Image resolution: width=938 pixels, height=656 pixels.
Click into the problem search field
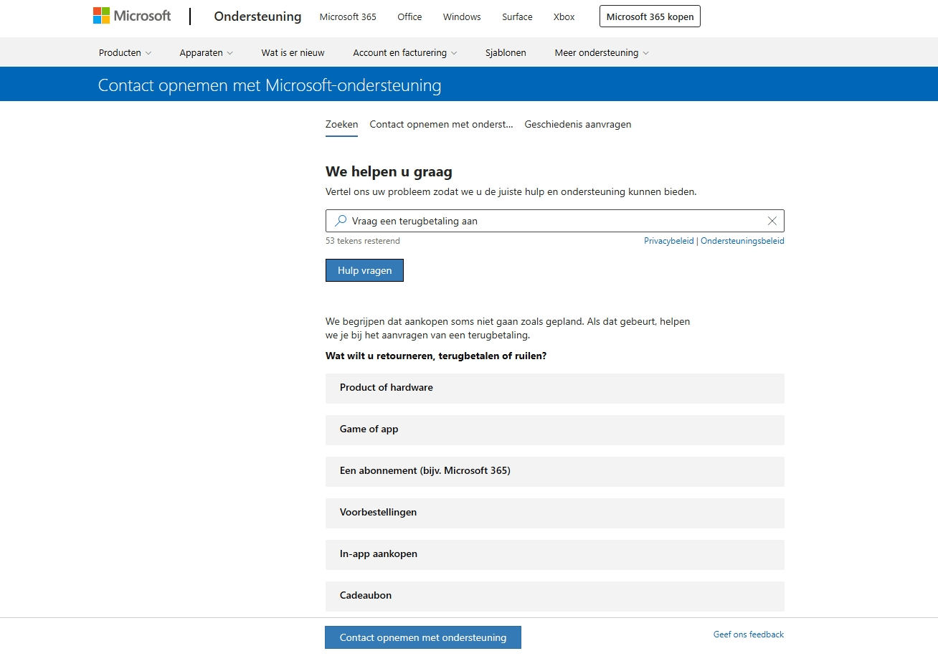click(554, 221)
